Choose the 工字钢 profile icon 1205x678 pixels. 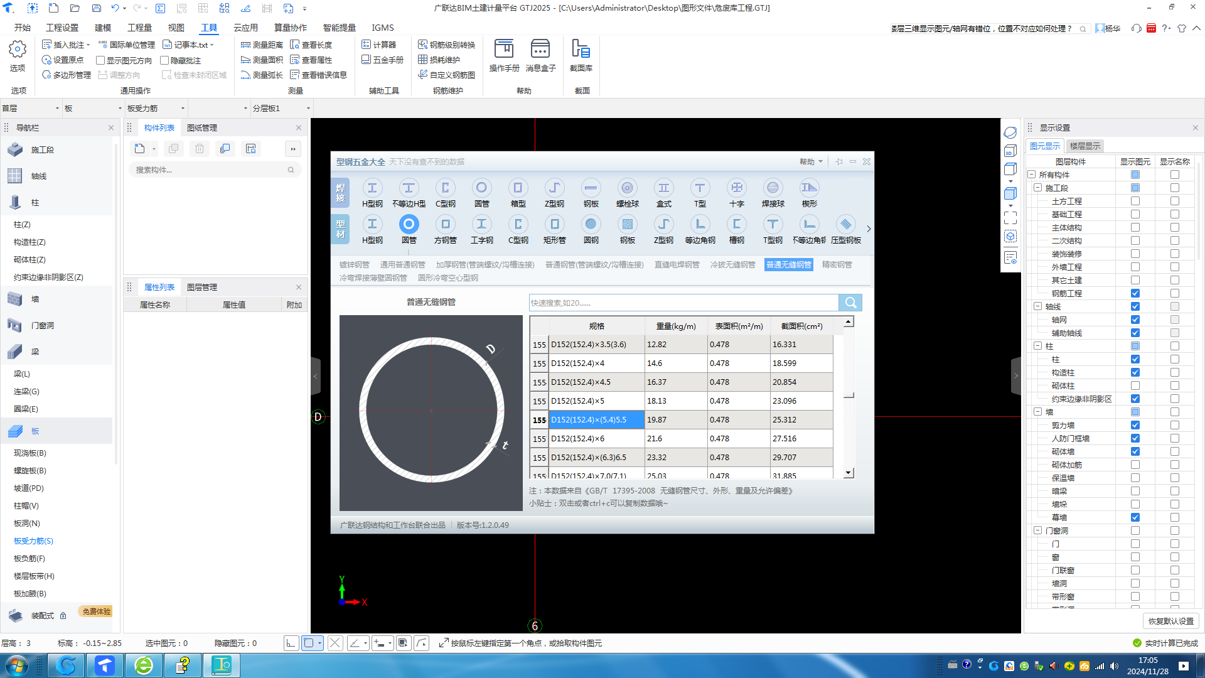coord(481,224)
